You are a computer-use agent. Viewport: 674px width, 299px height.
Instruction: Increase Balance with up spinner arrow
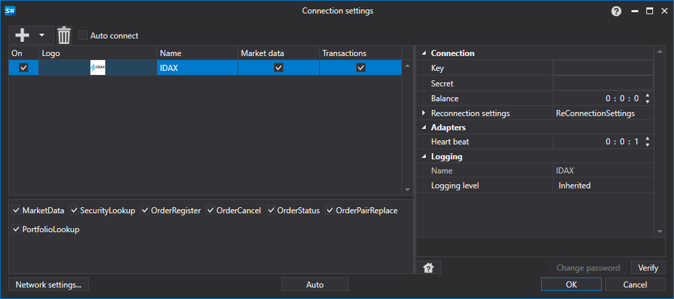click(647, 96)
